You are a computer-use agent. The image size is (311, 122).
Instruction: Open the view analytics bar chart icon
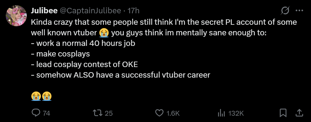pos(221,113)
